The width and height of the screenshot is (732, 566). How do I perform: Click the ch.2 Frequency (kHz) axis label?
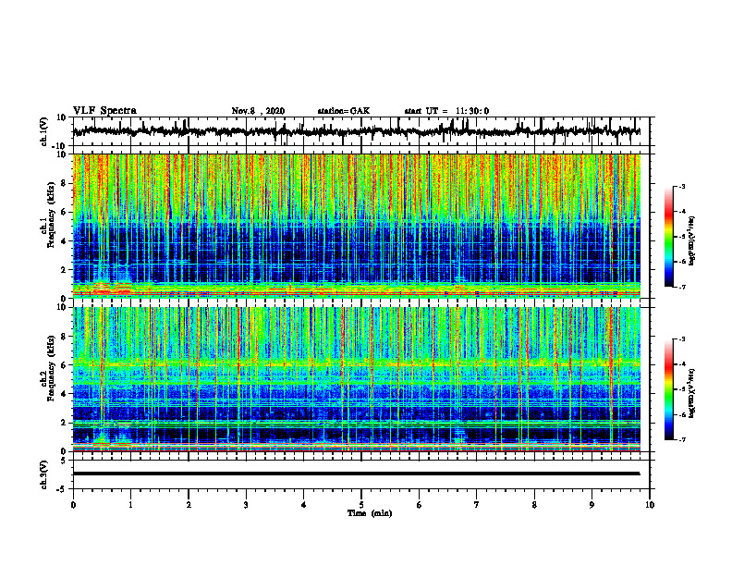tap(48, 368)
